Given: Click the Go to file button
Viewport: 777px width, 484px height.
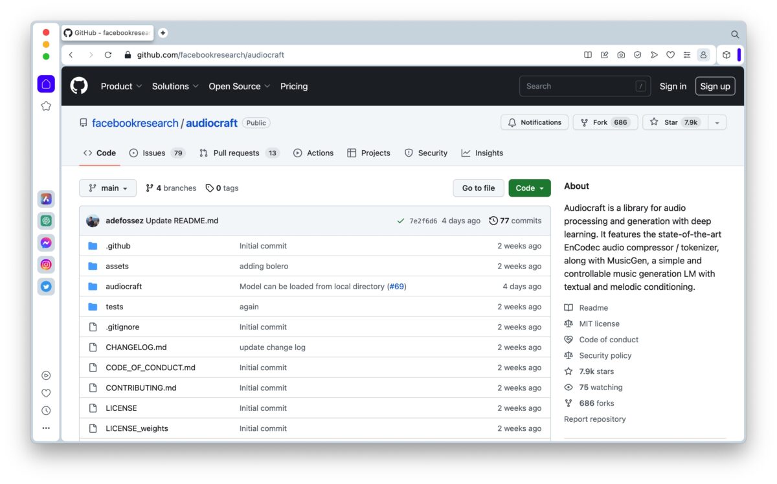Looking at the screenshot, I should (479, 188).
